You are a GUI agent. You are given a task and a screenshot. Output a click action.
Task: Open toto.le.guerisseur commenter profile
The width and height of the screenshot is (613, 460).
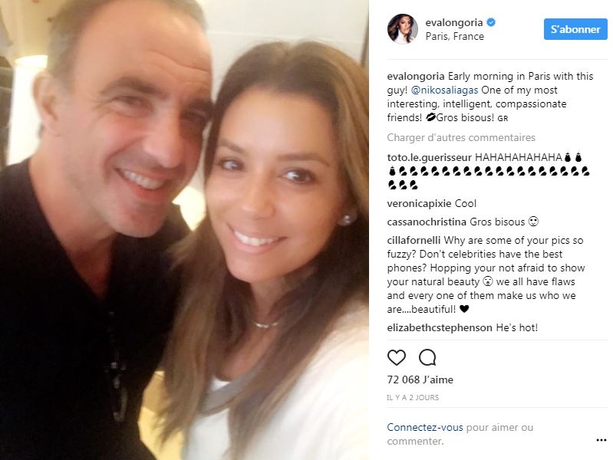click(x=430, y=157)
